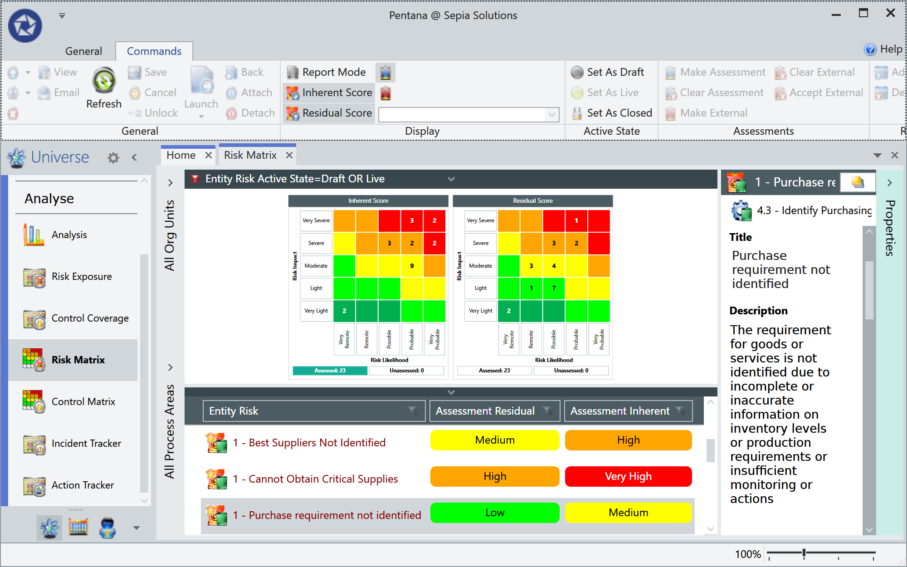The image size is (907, 567).
Task: Expand the Launch dropdown arrow
Action: pos(201,116)
